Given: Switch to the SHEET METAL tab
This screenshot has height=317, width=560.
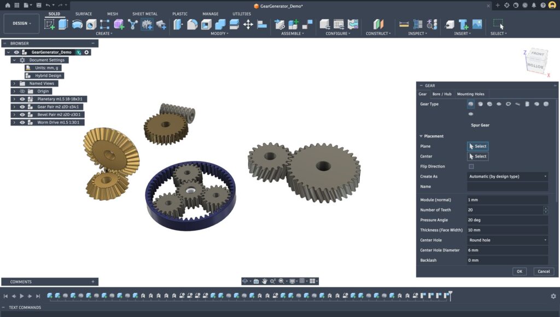Looking at the screenshot, I should 144,14.
